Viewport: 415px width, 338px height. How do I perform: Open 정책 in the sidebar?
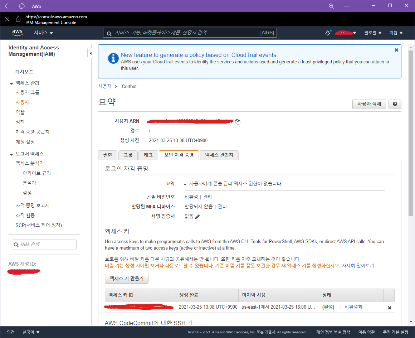tap(20, 122)
